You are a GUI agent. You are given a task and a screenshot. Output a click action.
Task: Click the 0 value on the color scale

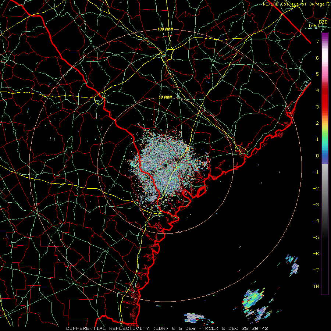click(317, 156)
